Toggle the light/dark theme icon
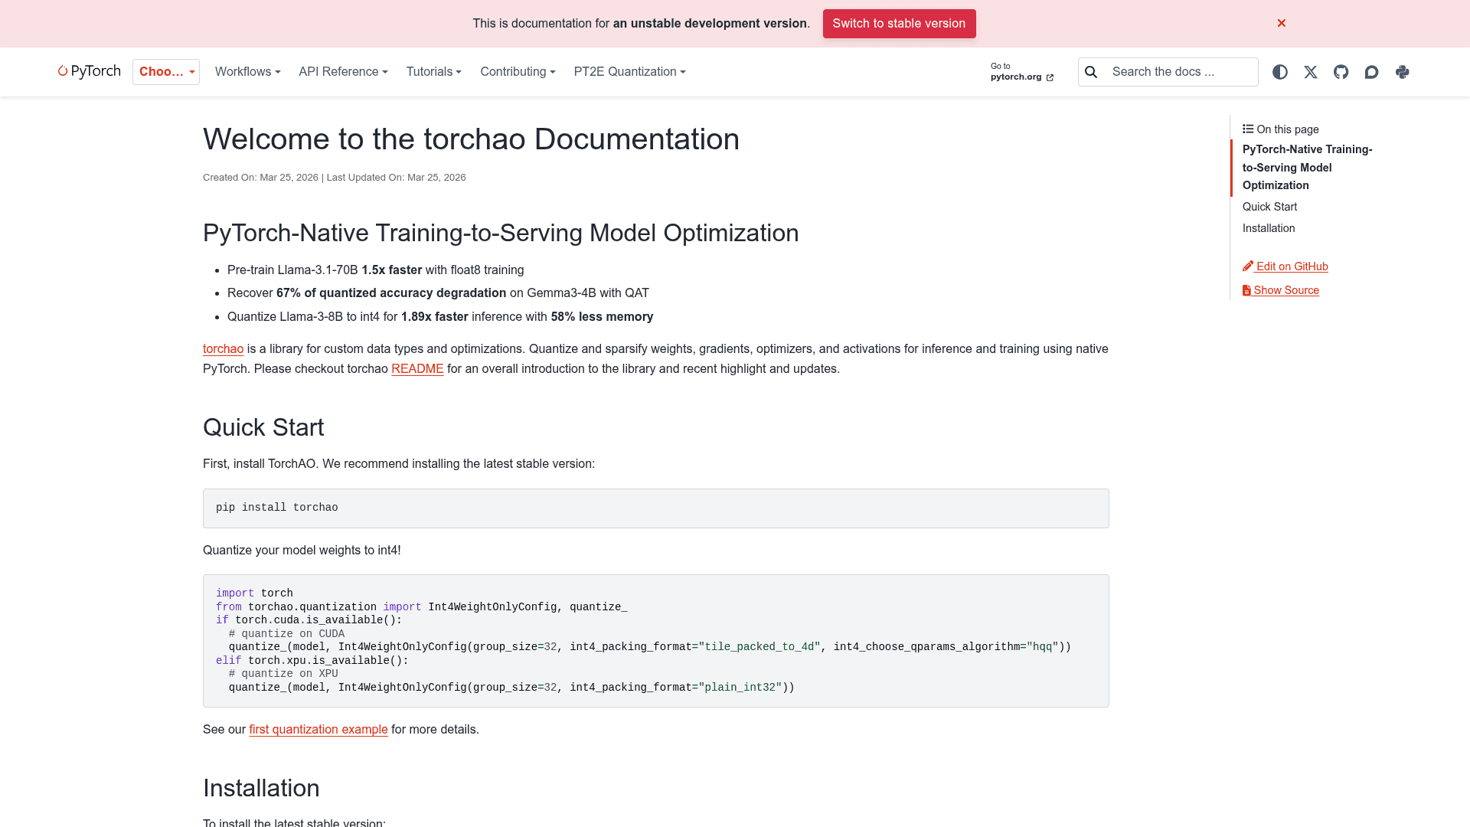The width and height of the screenshot is (1470, 827). click(x=1280, y=72)
